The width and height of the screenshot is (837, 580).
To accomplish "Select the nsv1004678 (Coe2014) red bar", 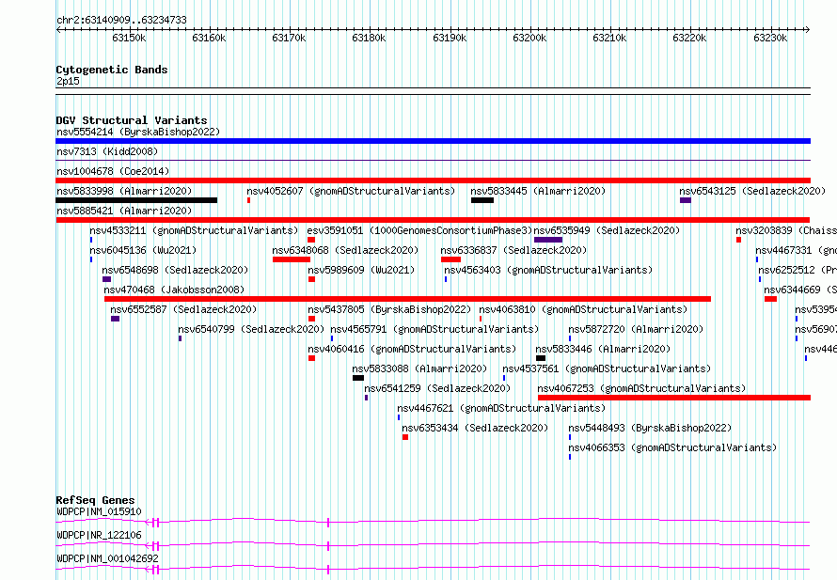I will [x=433, y=180].
